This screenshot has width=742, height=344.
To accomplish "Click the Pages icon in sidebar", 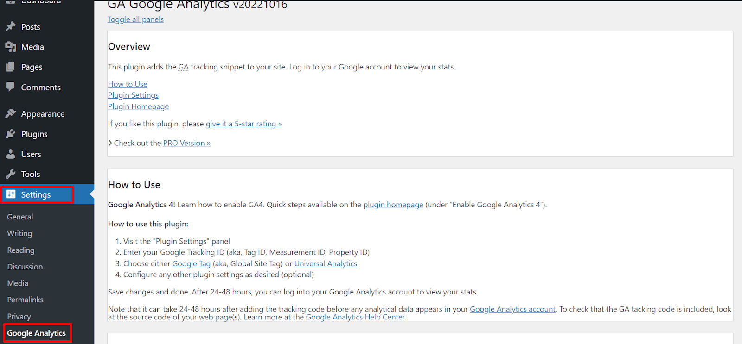I will [11, 67].
